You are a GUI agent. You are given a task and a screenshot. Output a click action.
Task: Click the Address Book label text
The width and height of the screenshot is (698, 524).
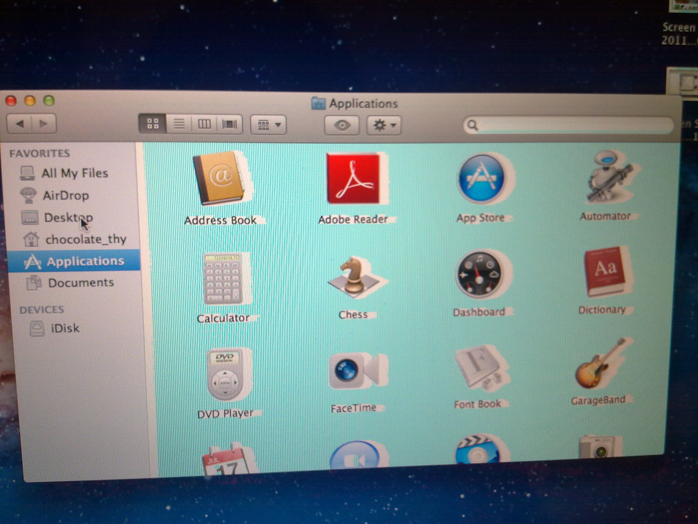[220, 220]
